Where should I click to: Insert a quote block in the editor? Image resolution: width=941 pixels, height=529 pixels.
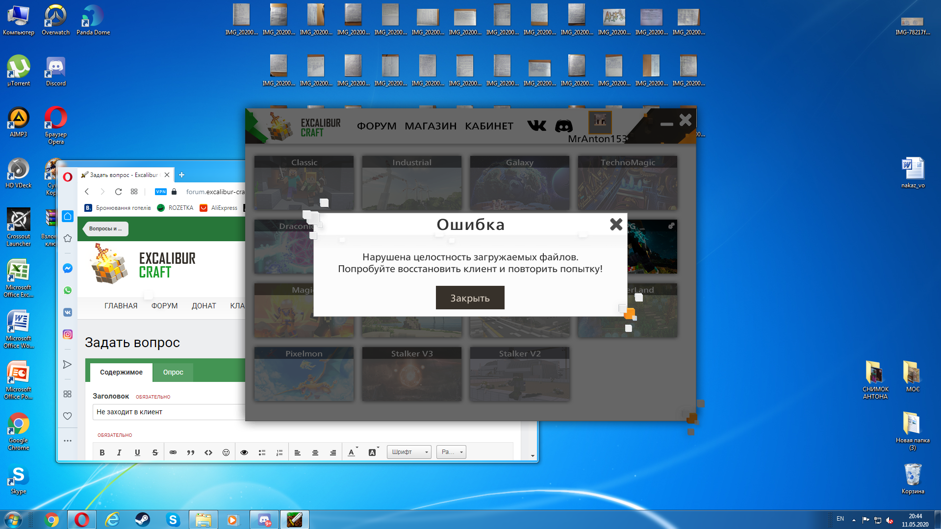[191, 453]
